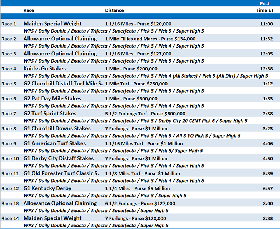The width and height of the screenshot is (280, 229).
Task: Select '6 1/2 Furlongs - Purse $127,000'
Action: (140, 204)
